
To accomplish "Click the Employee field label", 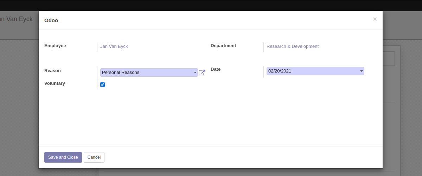I will (55, 46).
